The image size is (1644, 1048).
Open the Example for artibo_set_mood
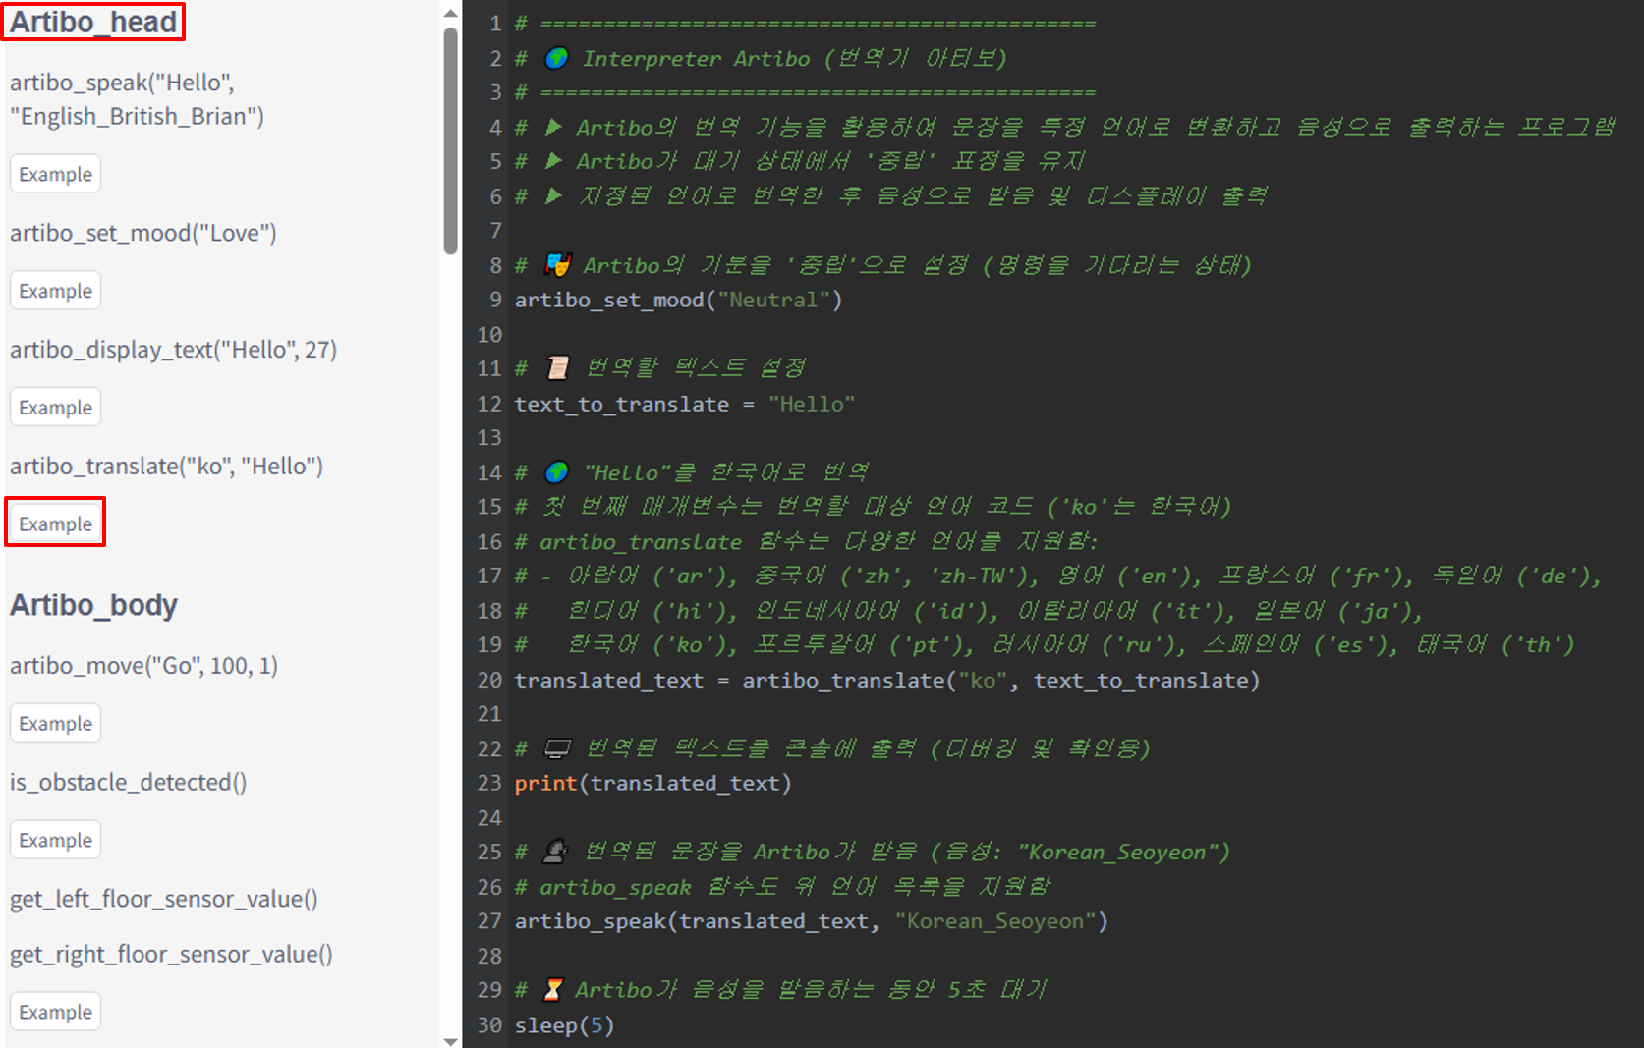(x=55, y=291)
